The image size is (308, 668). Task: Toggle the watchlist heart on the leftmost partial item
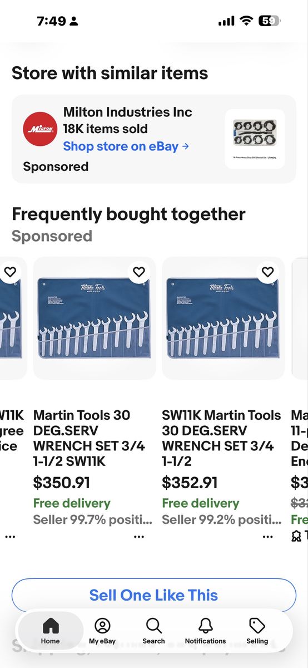pos(11,272)
